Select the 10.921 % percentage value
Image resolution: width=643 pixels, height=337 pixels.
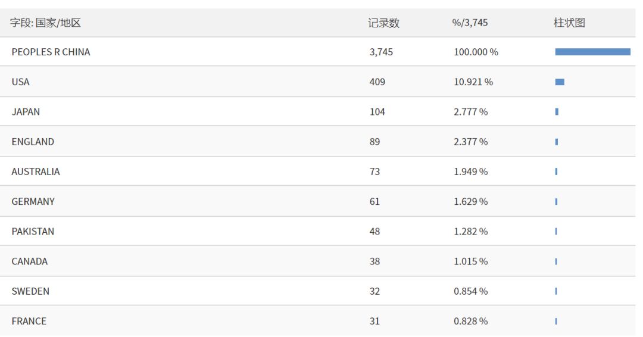pos(473,82)
